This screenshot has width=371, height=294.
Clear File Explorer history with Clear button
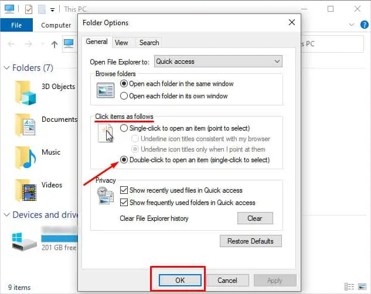click(255, 218)
